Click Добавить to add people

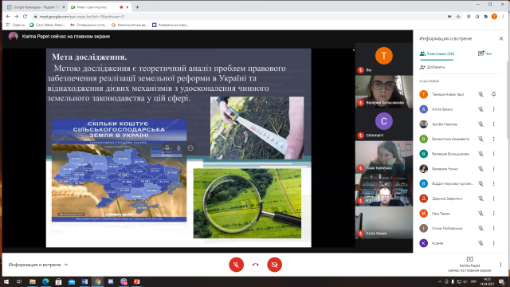432,67
